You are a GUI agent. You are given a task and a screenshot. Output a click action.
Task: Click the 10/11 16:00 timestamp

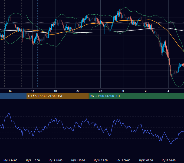click(x=33, y=160)
